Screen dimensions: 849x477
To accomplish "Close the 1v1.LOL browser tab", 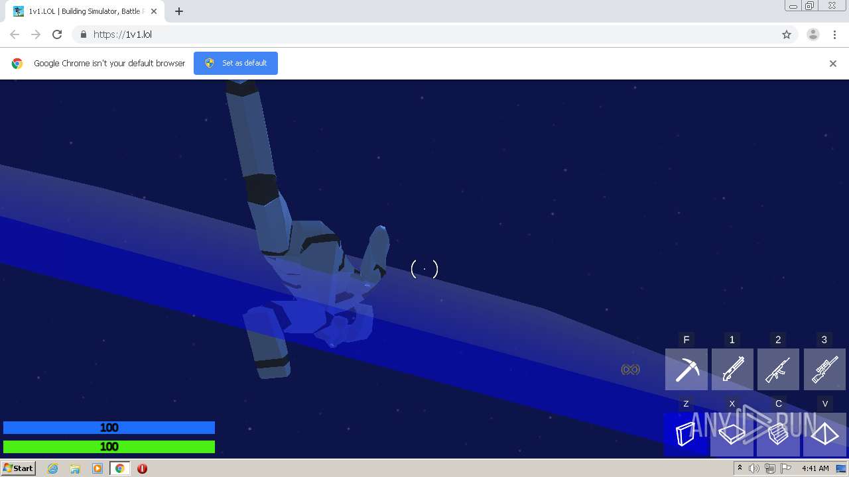I will click(154, 11).
